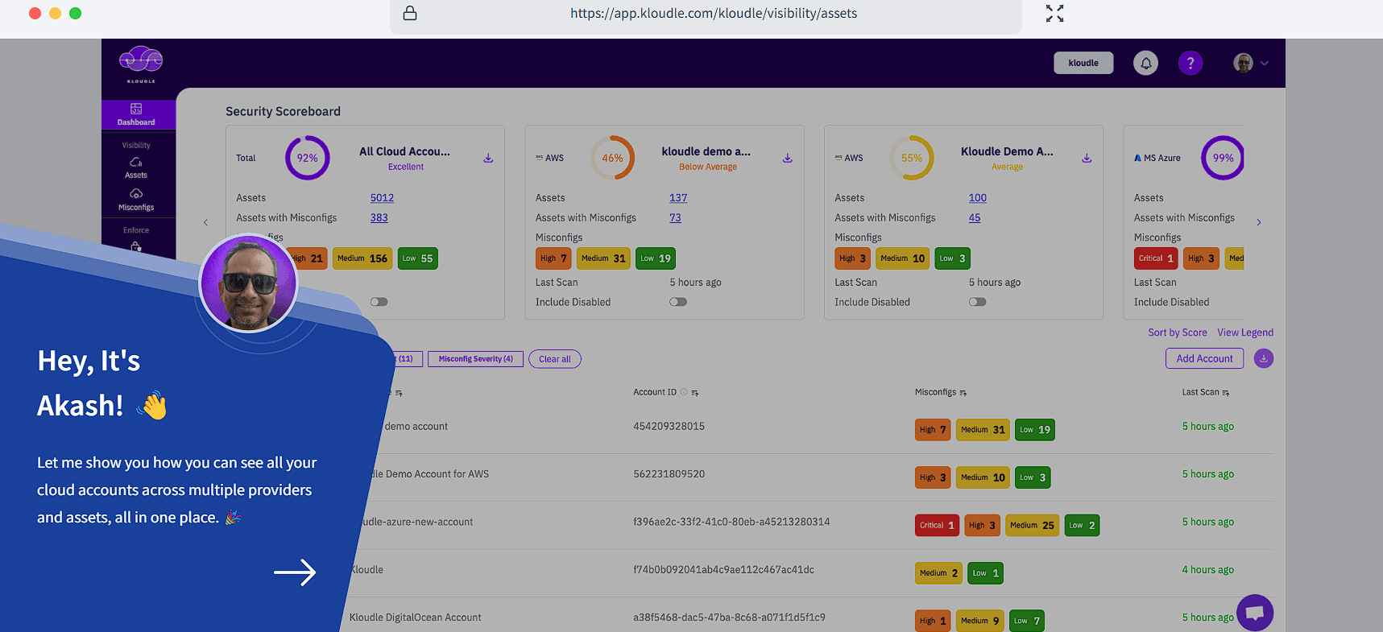The image size is (1383, 632).
Task: Click the Clear all filters button
Action: tap(555, 359)
